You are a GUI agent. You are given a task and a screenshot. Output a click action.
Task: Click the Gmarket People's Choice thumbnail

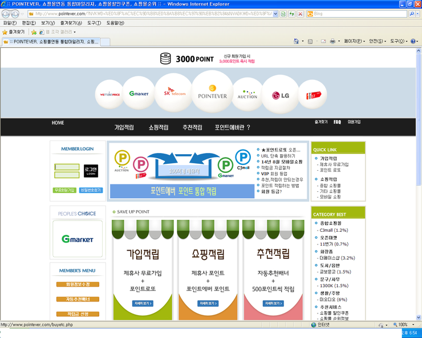point(78,239)
